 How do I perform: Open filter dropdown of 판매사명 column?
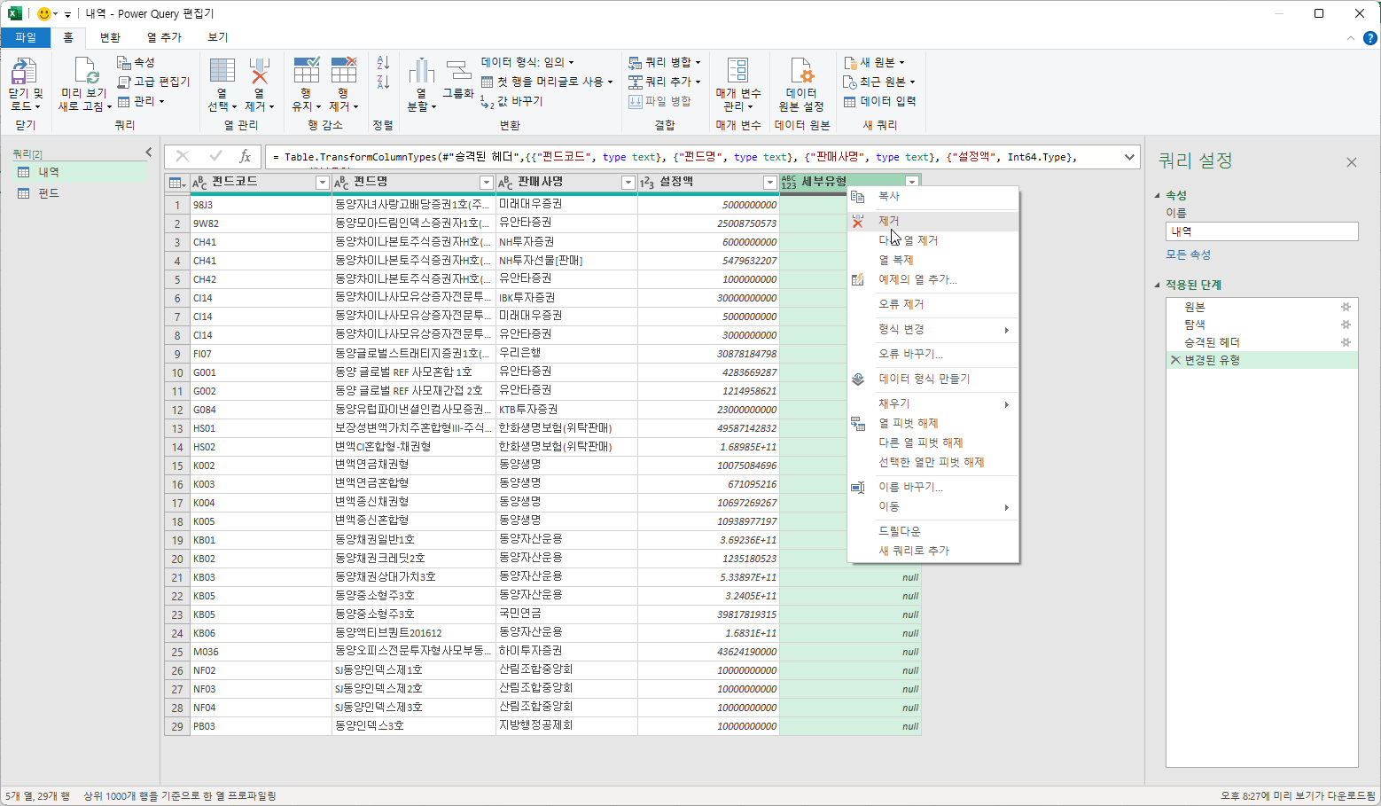628,183
